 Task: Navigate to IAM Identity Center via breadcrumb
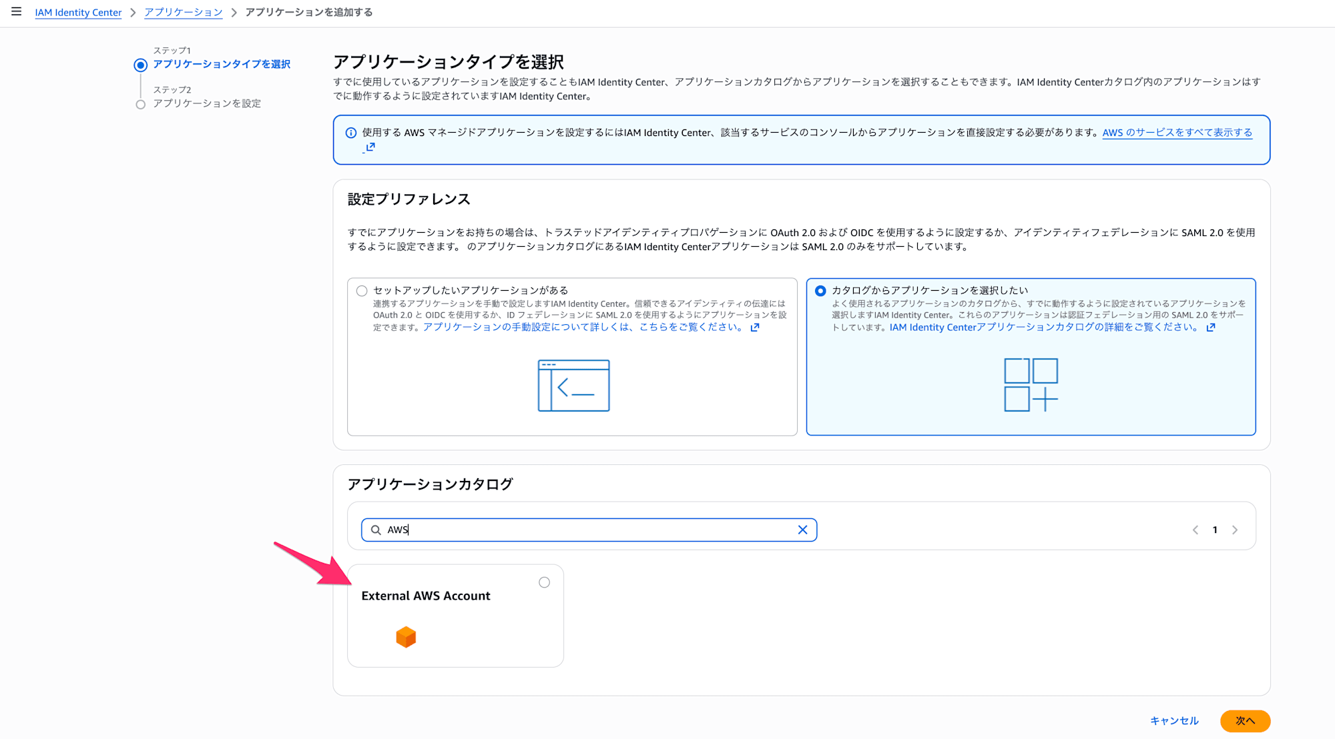pos(78,12)
